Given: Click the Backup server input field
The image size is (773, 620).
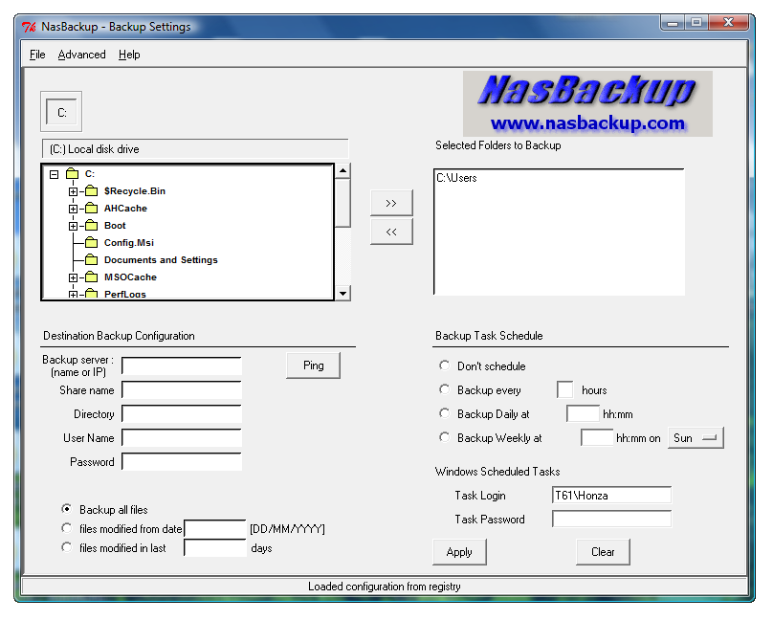Looking at the screenshot, I should click(182, 365).
